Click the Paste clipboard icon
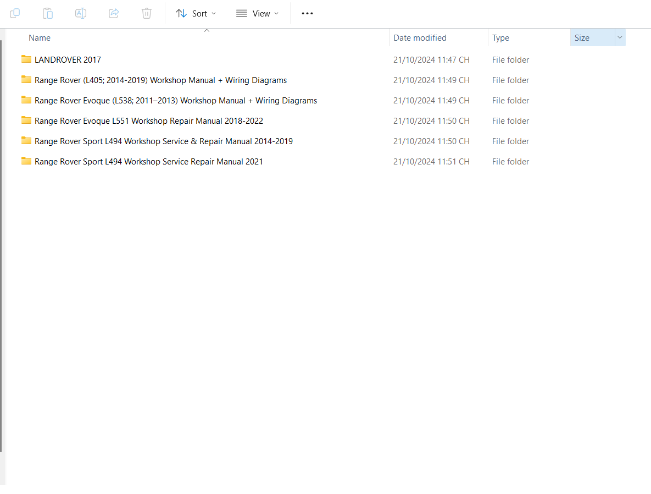Screen dimensions: 651x494 tap(48, 13)
